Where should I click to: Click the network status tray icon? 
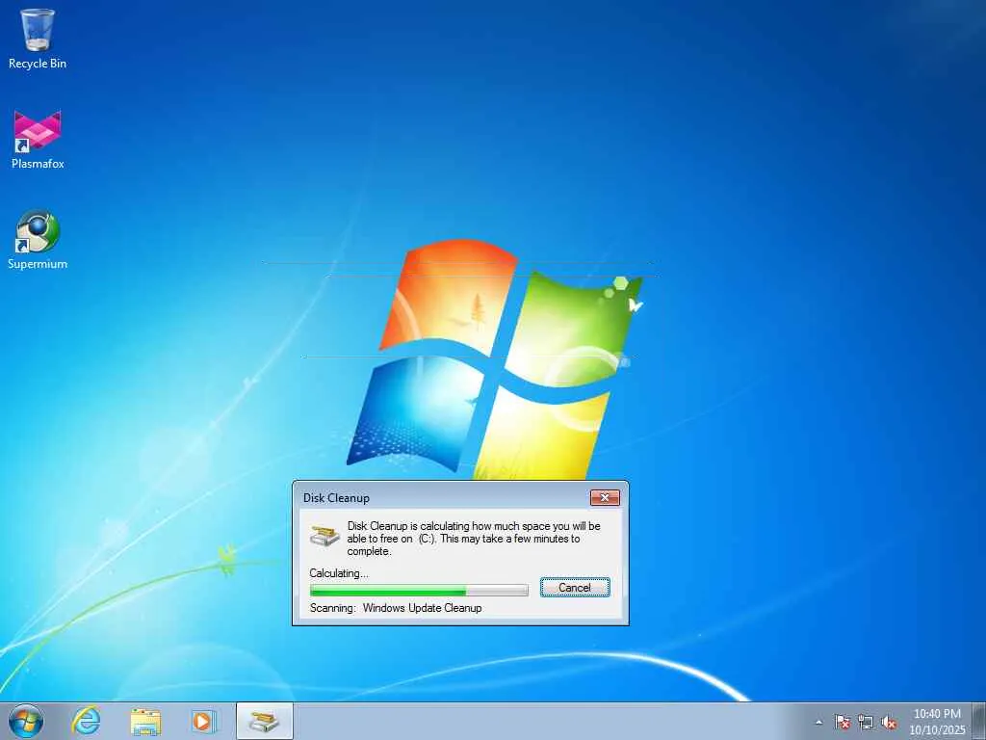click(866, 722)
